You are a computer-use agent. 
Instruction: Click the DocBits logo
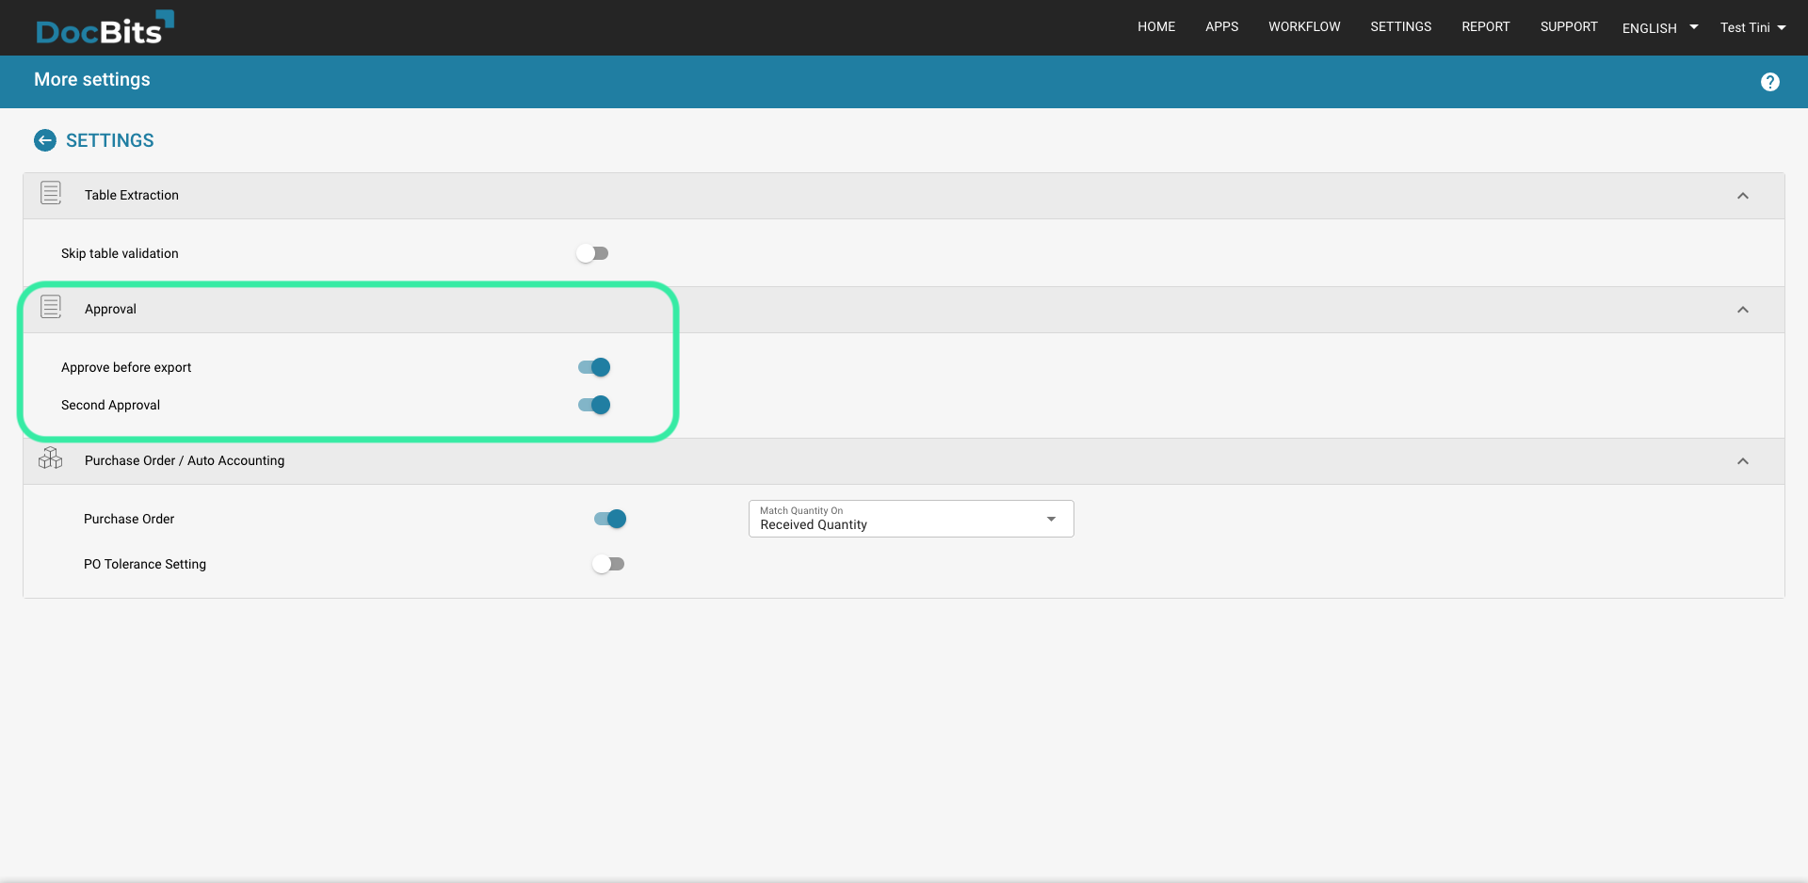[104, 28]
